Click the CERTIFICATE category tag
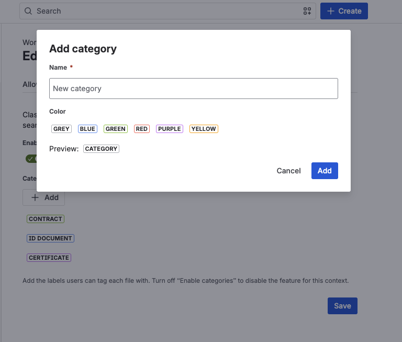The image size is (402, 342). pos(49,258)
